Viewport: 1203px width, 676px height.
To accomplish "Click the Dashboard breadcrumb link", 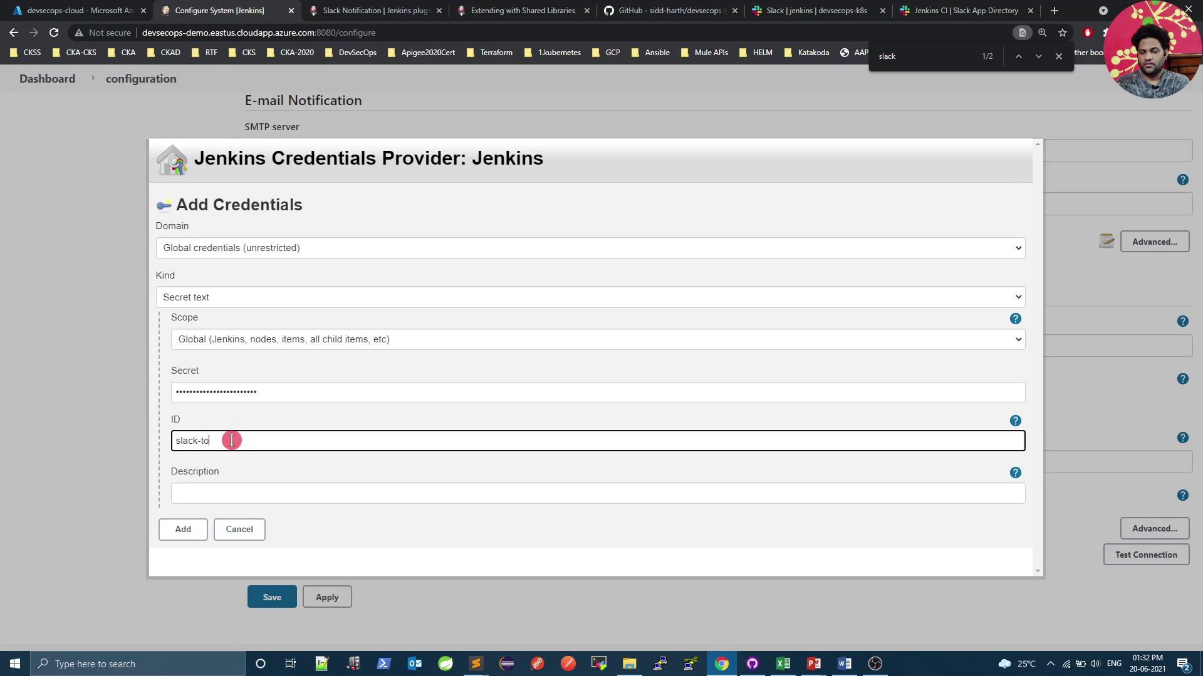I will [47, 79].
